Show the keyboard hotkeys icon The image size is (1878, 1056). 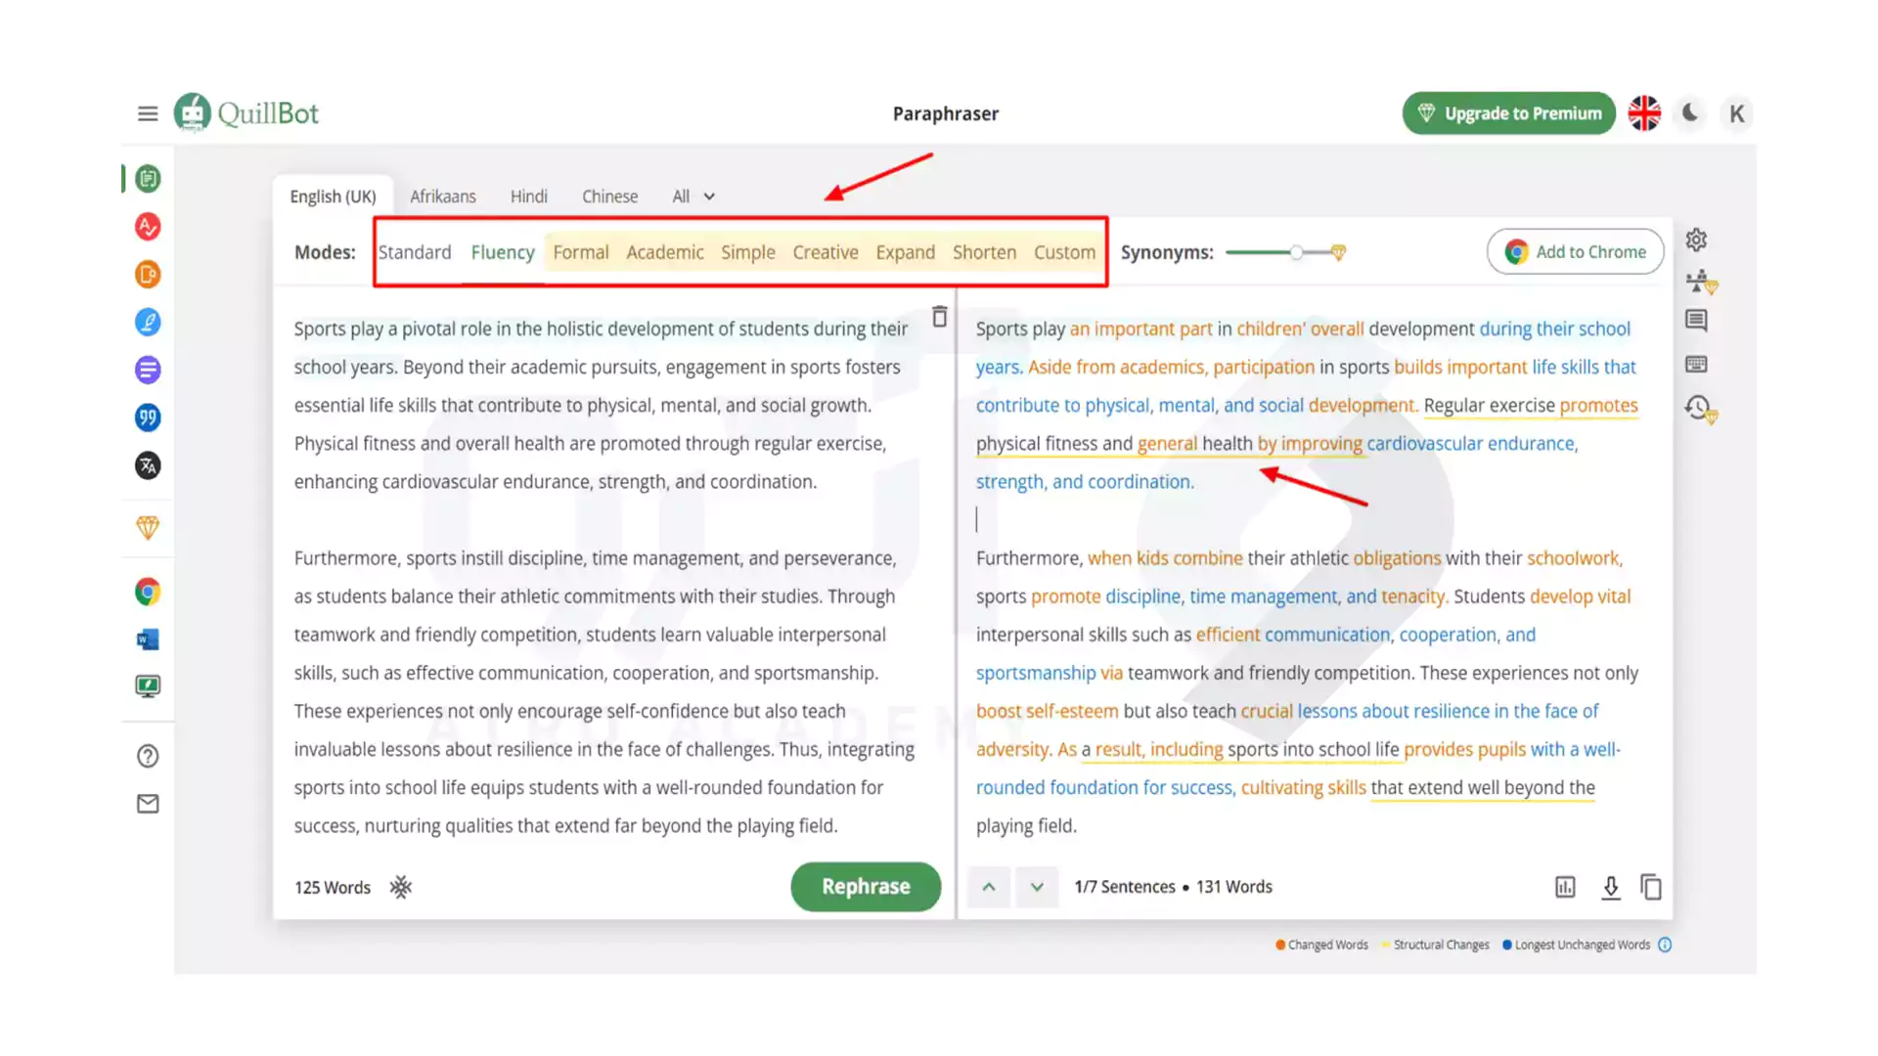[x=1696, y=365]
